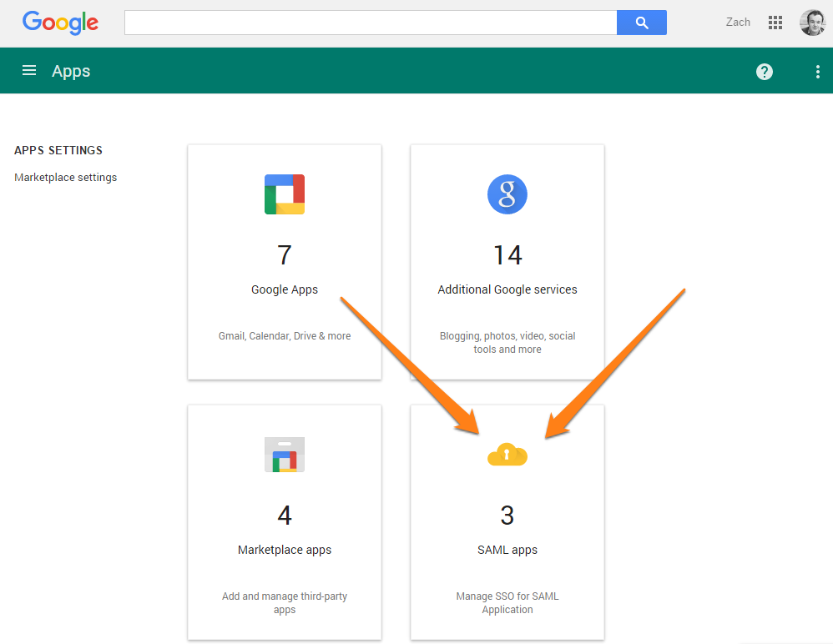833x644 pixels.
Task: Click the Google logo
Action: tap(59, 23)
